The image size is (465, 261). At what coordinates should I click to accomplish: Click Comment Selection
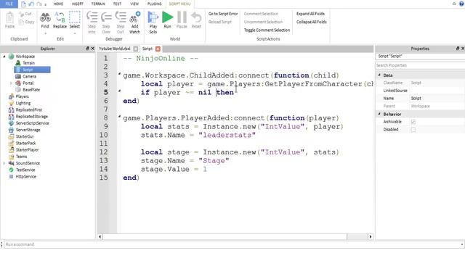coord(261,14)
